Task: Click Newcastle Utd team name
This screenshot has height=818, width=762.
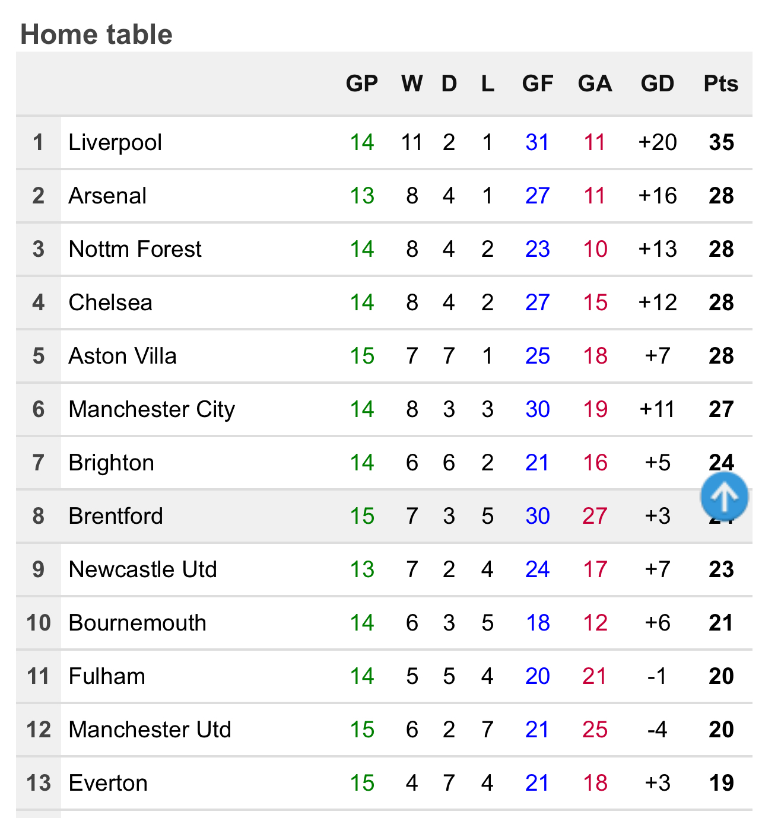Action: [143, 569]
